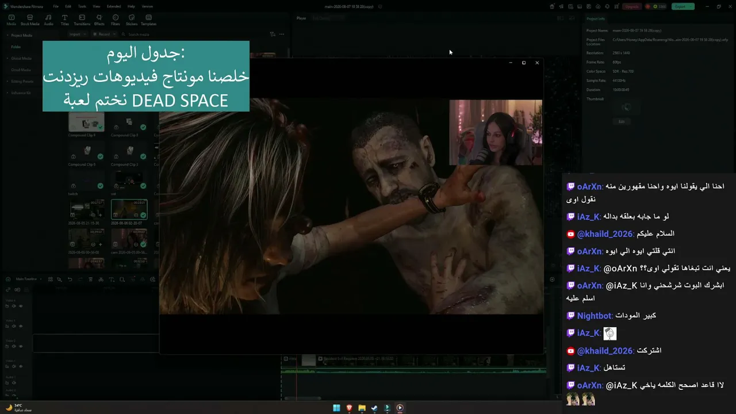Open the Titles tab
This screenshot has width=736, height=414.
(65, 20)
